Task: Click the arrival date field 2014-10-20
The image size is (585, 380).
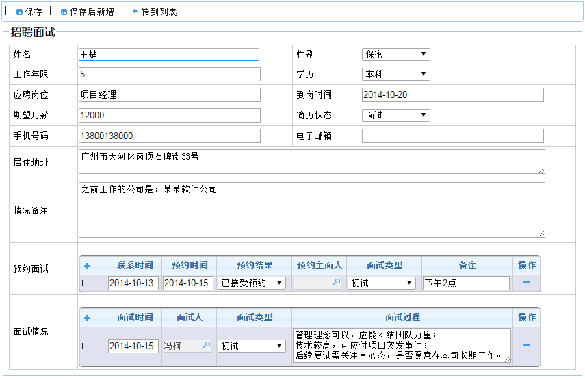Action: pos(452,94)
